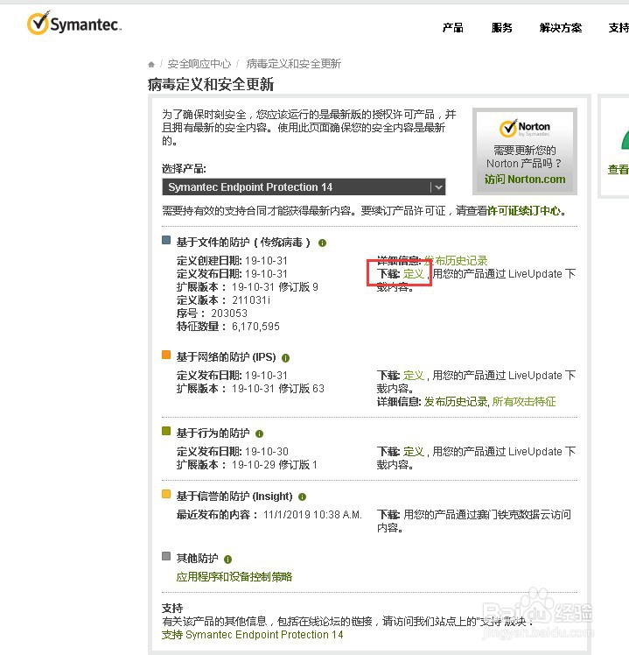Click info icon beside 基于行为的防护

point(259,434)
